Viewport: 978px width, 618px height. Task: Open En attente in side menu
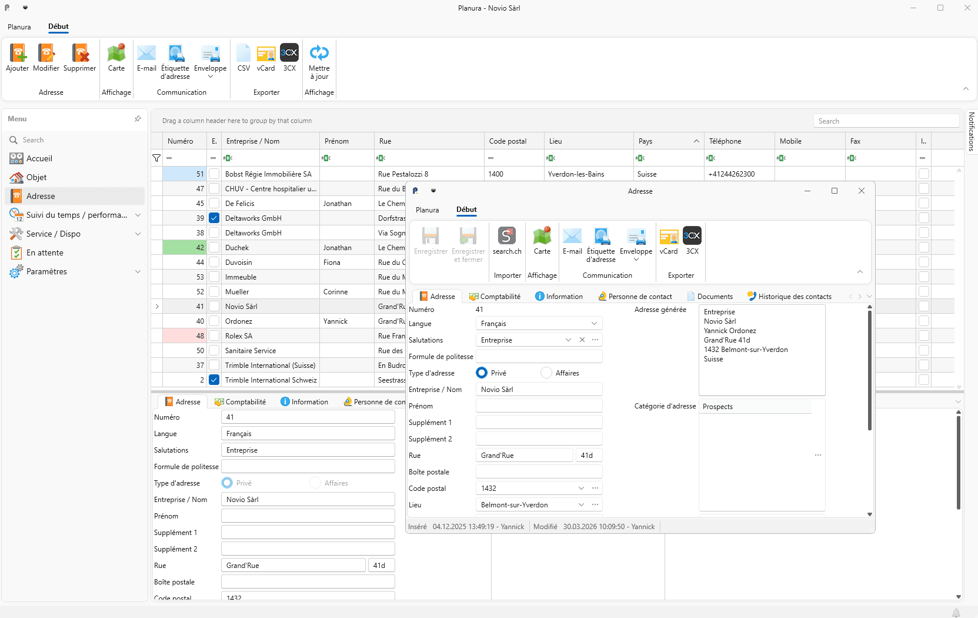pos(75,252)
